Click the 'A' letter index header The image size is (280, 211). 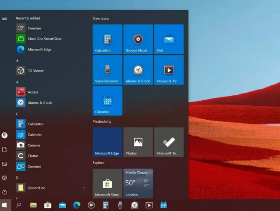(17, 82)
